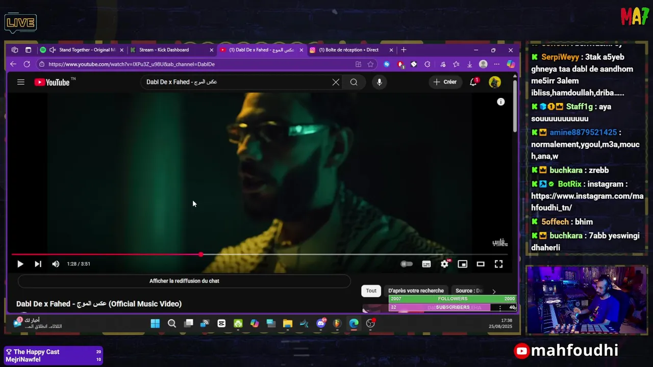The height and width of the screenshot is (367, 653).
Task: Skip to the next video
Action: (x=38, y=264)
